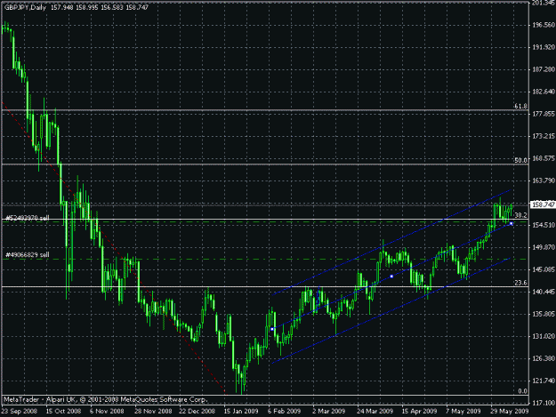This screenshot has width=556, height=417.
Task: Click the 126.380 price axis label
Action: point(544,358)
